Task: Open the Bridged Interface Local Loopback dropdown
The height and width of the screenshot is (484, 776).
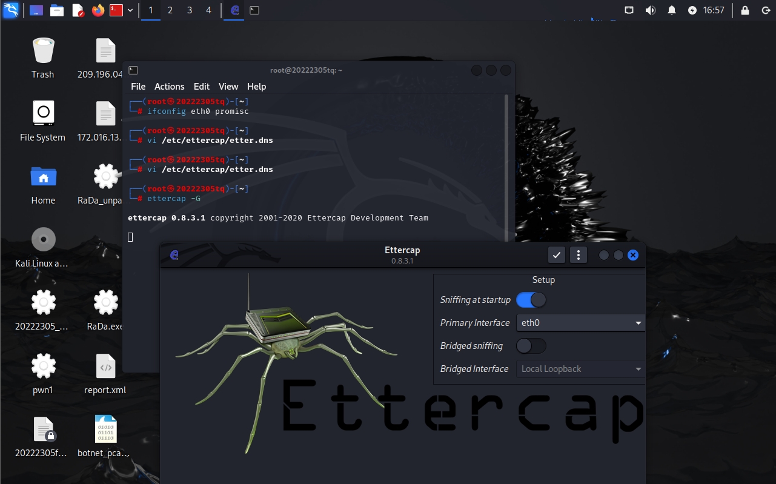Action: [580, 369]
